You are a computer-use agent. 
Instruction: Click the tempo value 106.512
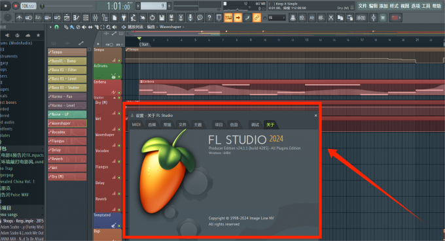[x=29, y=6]
